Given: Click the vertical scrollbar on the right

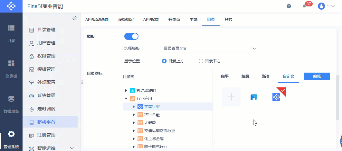Looking at the screenshot, I should pos(337,97).
